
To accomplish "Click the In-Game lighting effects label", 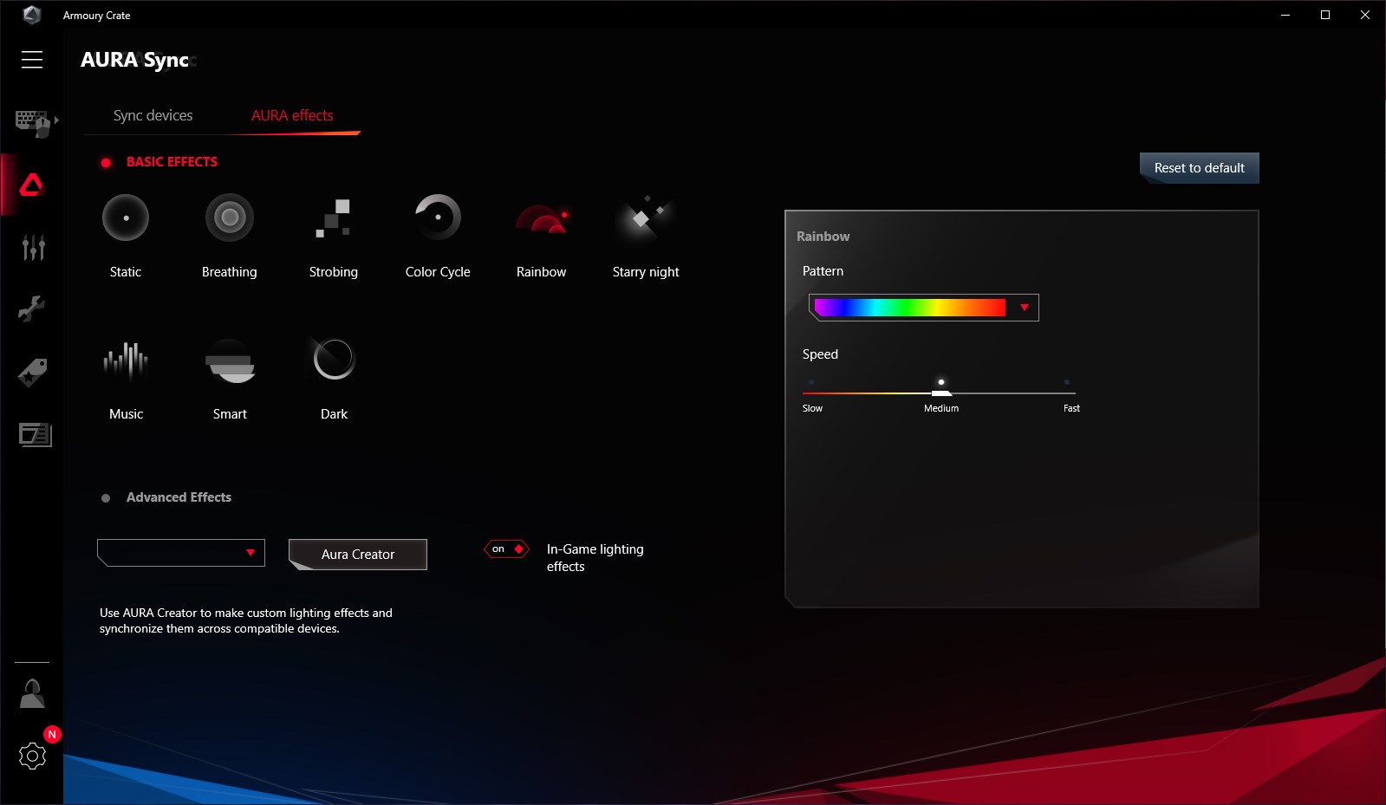I will click(595, 558).
